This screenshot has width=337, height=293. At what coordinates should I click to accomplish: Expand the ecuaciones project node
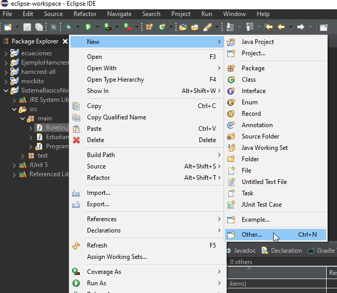point(6,54)
